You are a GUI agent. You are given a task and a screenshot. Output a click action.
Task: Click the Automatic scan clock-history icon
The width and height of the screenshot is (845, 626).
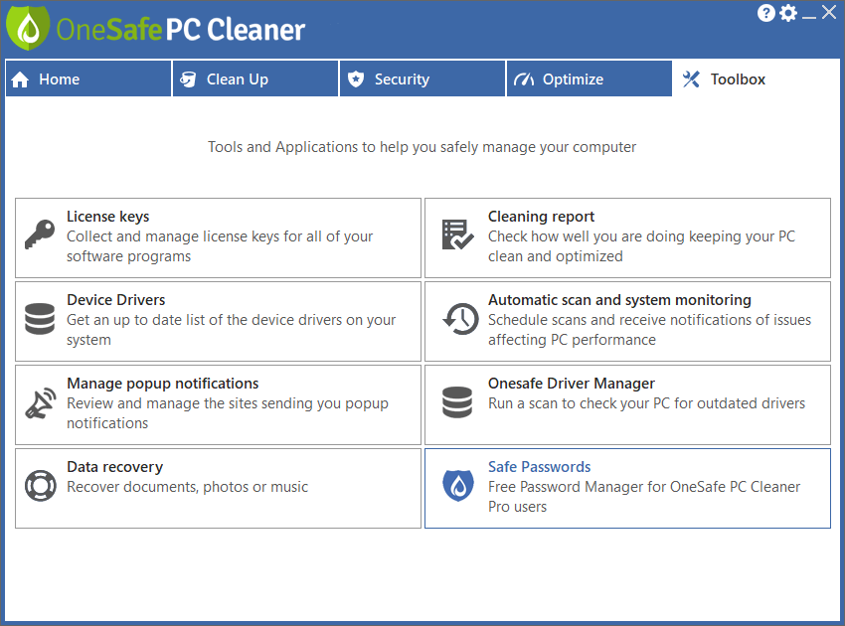point(460,318)
